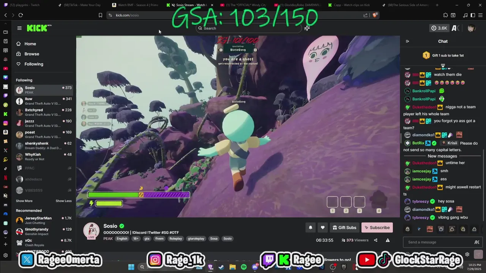
Task: Open Windows Start menu
Action: [131, 267]
